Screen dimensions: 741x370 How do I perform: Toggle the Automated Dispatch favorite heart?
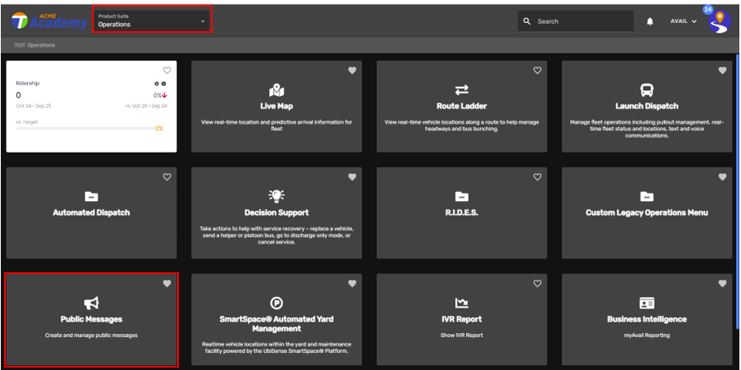pos(167,177)
